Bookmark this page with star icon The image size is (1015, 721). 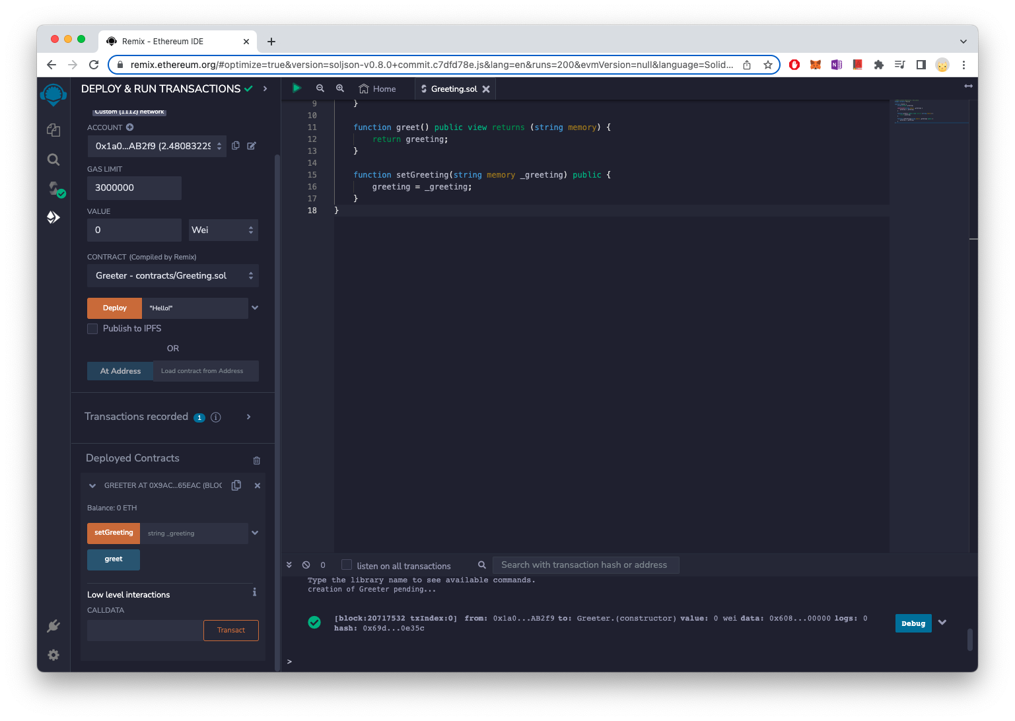click(x=768, y=65)
